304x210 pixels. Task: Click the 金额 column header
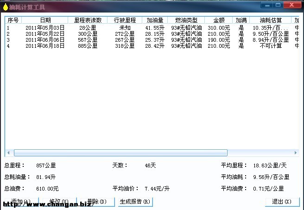pos(218,20)
